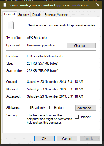Image resolution: width=104 pixels, height=146 pixels.
Task: Tick the Hidden attribute checkbox
Action: 51,107
